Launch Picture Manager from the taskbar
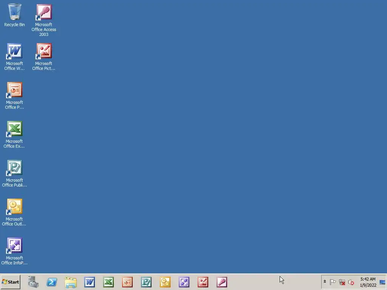Screen dimensions: 387x290 tap(203, 282)
